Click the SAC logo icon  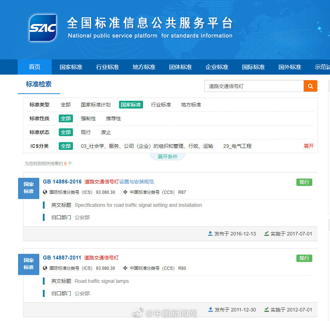[x=43, y=28]
